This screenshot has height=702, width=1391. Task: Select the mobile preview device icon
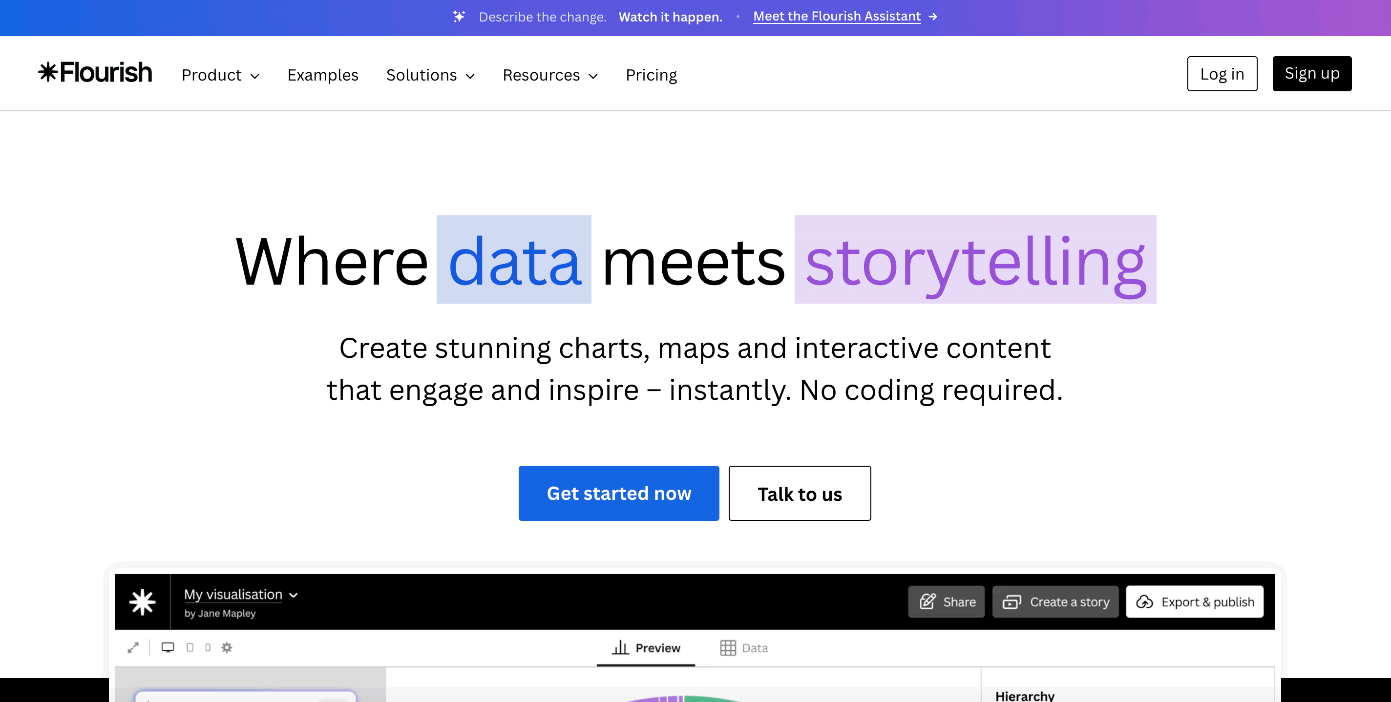click(x=208, y=647)
